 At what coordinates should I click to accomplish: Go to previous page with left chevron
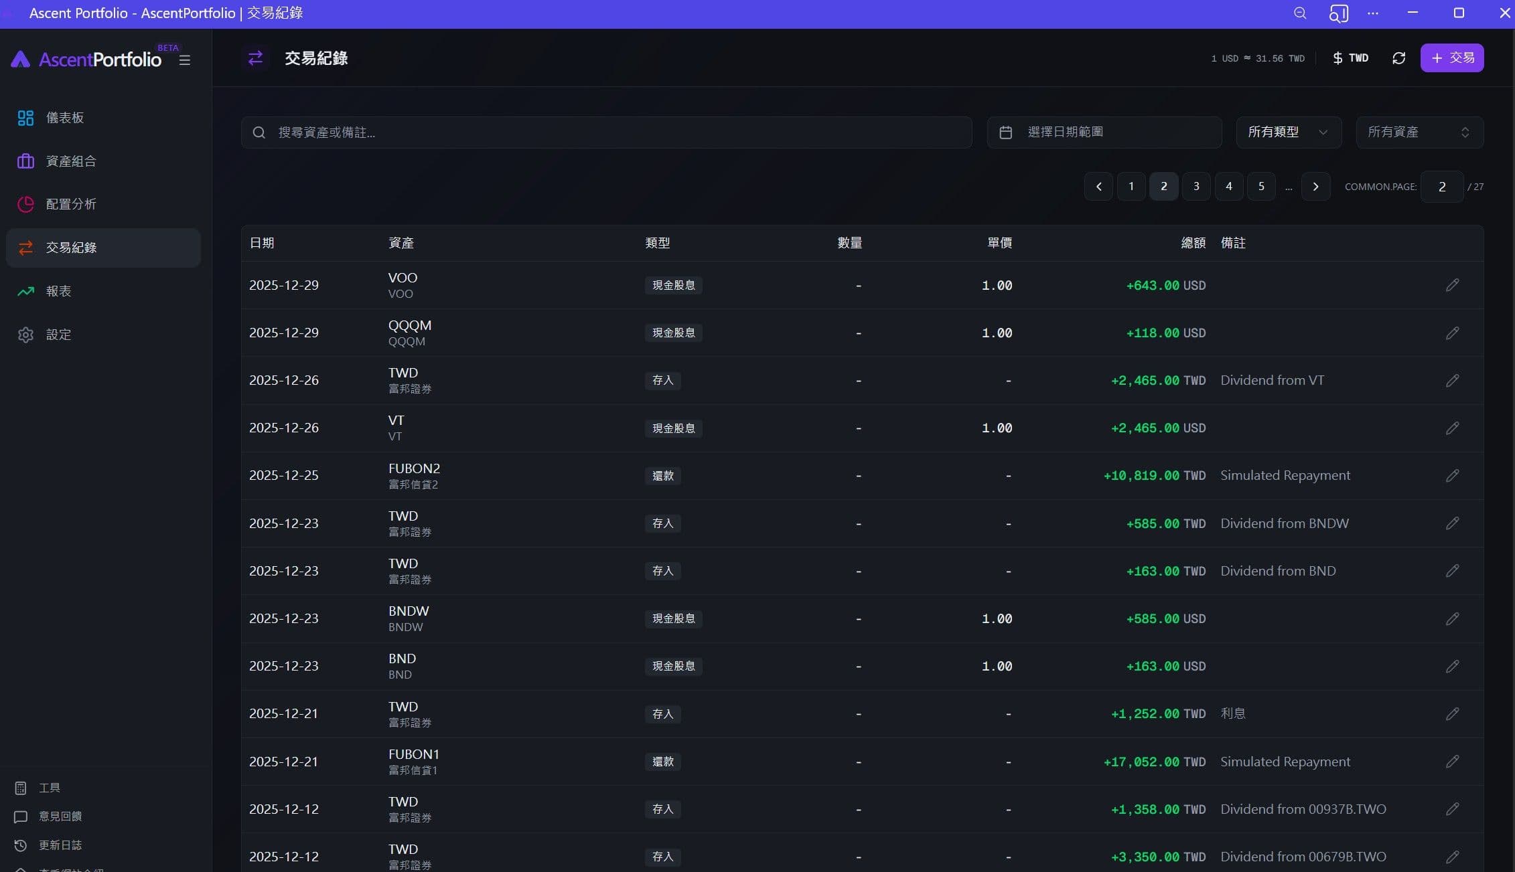(1098, 187)
